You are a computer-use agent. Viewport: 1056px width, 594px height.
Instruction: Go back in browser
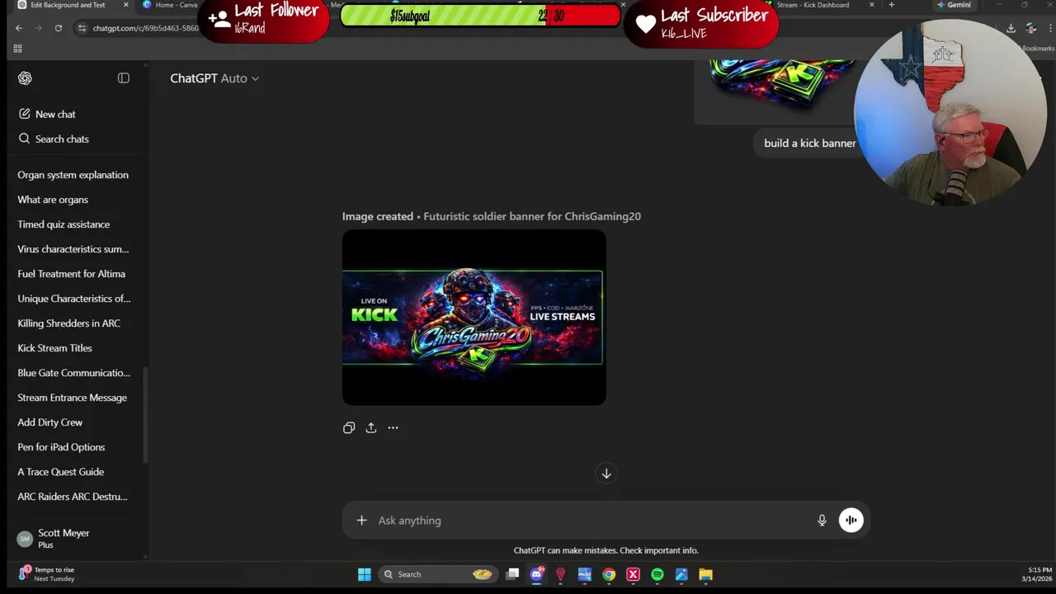[x=19, y=28]
